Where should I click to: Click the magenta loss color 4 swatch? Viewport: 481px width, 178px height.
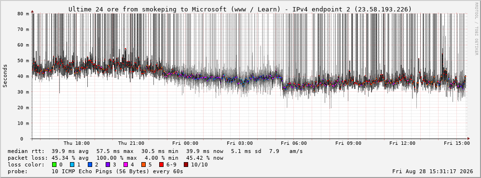pyautogui.click(x=126, y=165)
